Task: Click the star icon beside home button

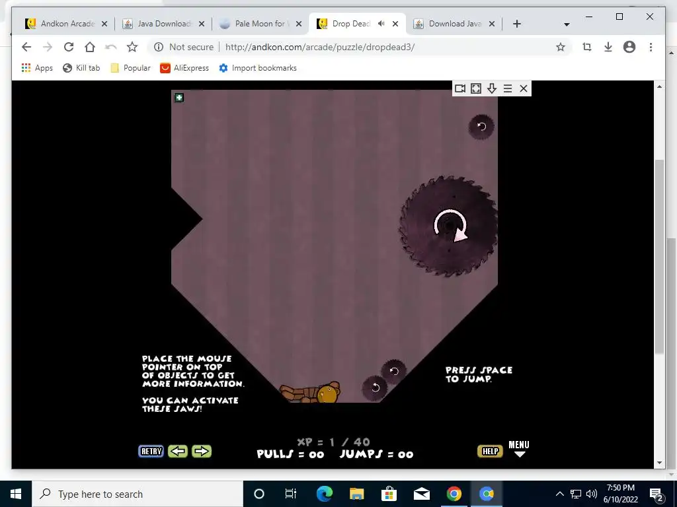Action: (x=132, y=47)
